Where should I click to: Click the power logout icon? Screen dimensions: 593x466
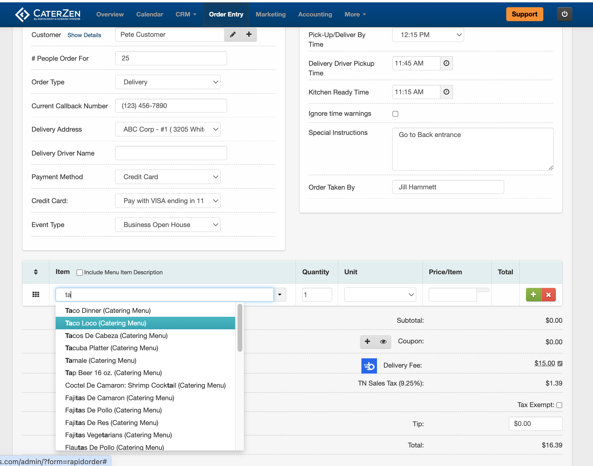coord(564,14)
